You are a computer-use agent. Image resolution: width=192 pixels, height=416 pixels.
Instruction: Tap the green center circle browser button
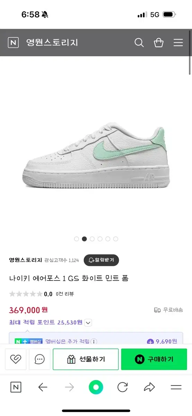pos(96,387)
